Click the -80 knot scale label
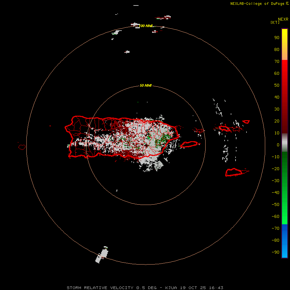The image size is (290, 290). click(x=275, y=240)
